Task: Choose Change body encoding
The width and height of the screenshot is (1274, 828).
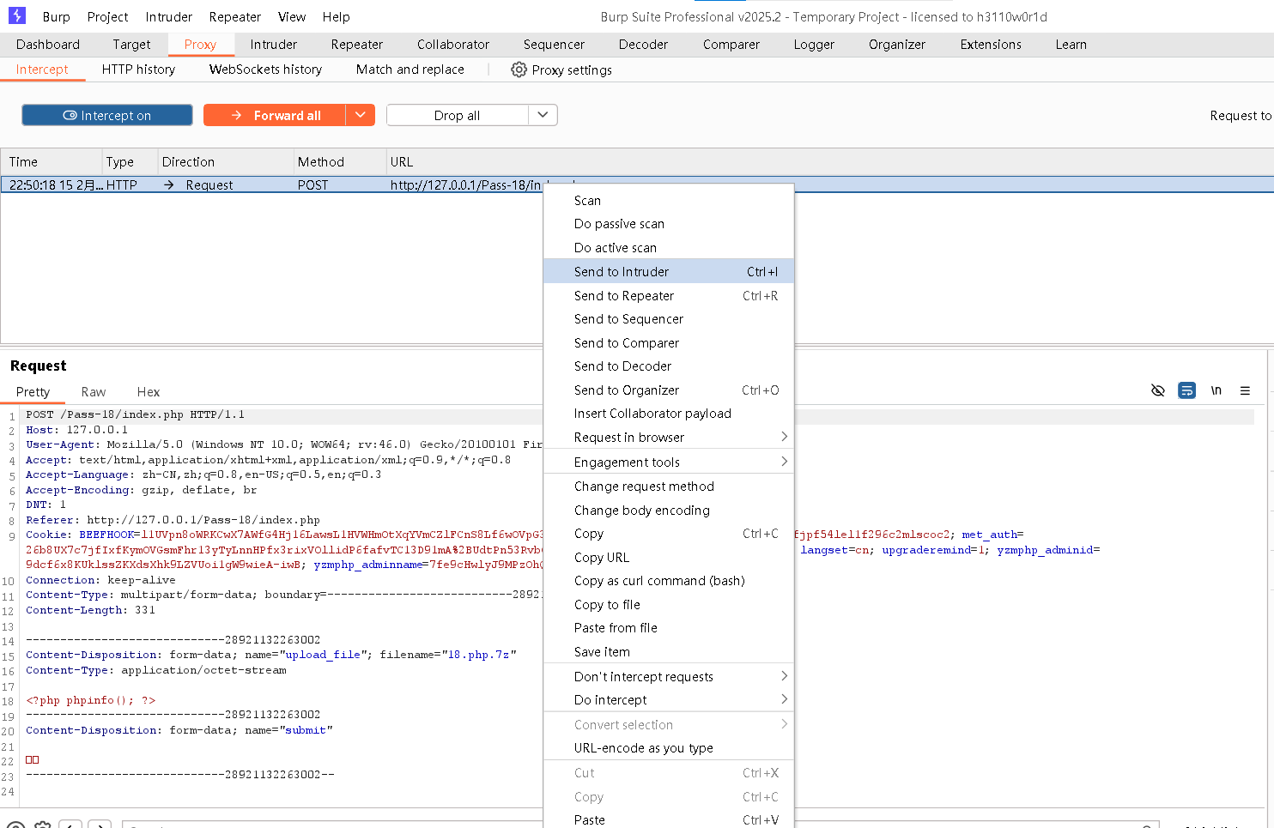Action: (x=669, y=511)
